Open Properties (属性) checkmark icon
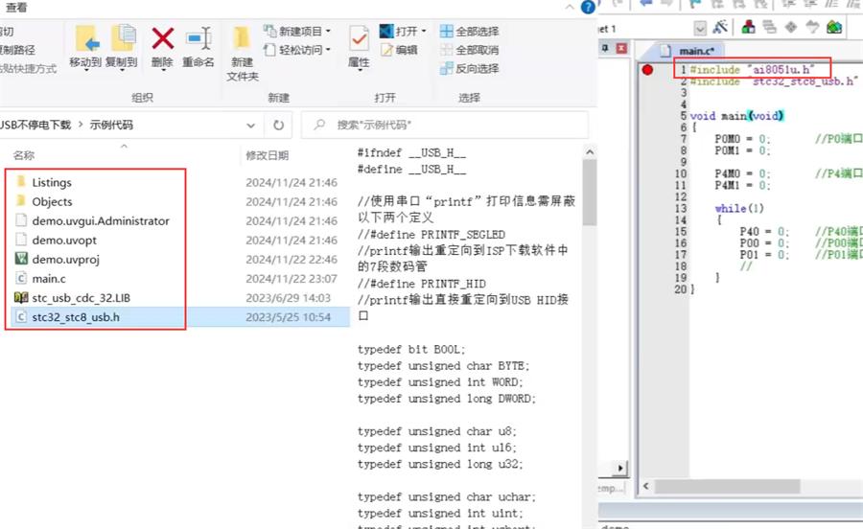Screen dimensions: 863x529 [359, 39]
